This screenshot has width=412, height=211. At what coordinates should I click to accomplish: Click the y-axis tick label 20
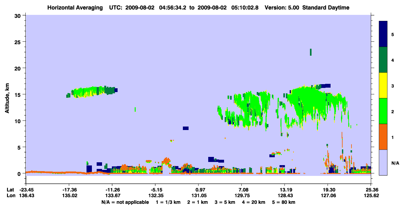pos(18,68)
